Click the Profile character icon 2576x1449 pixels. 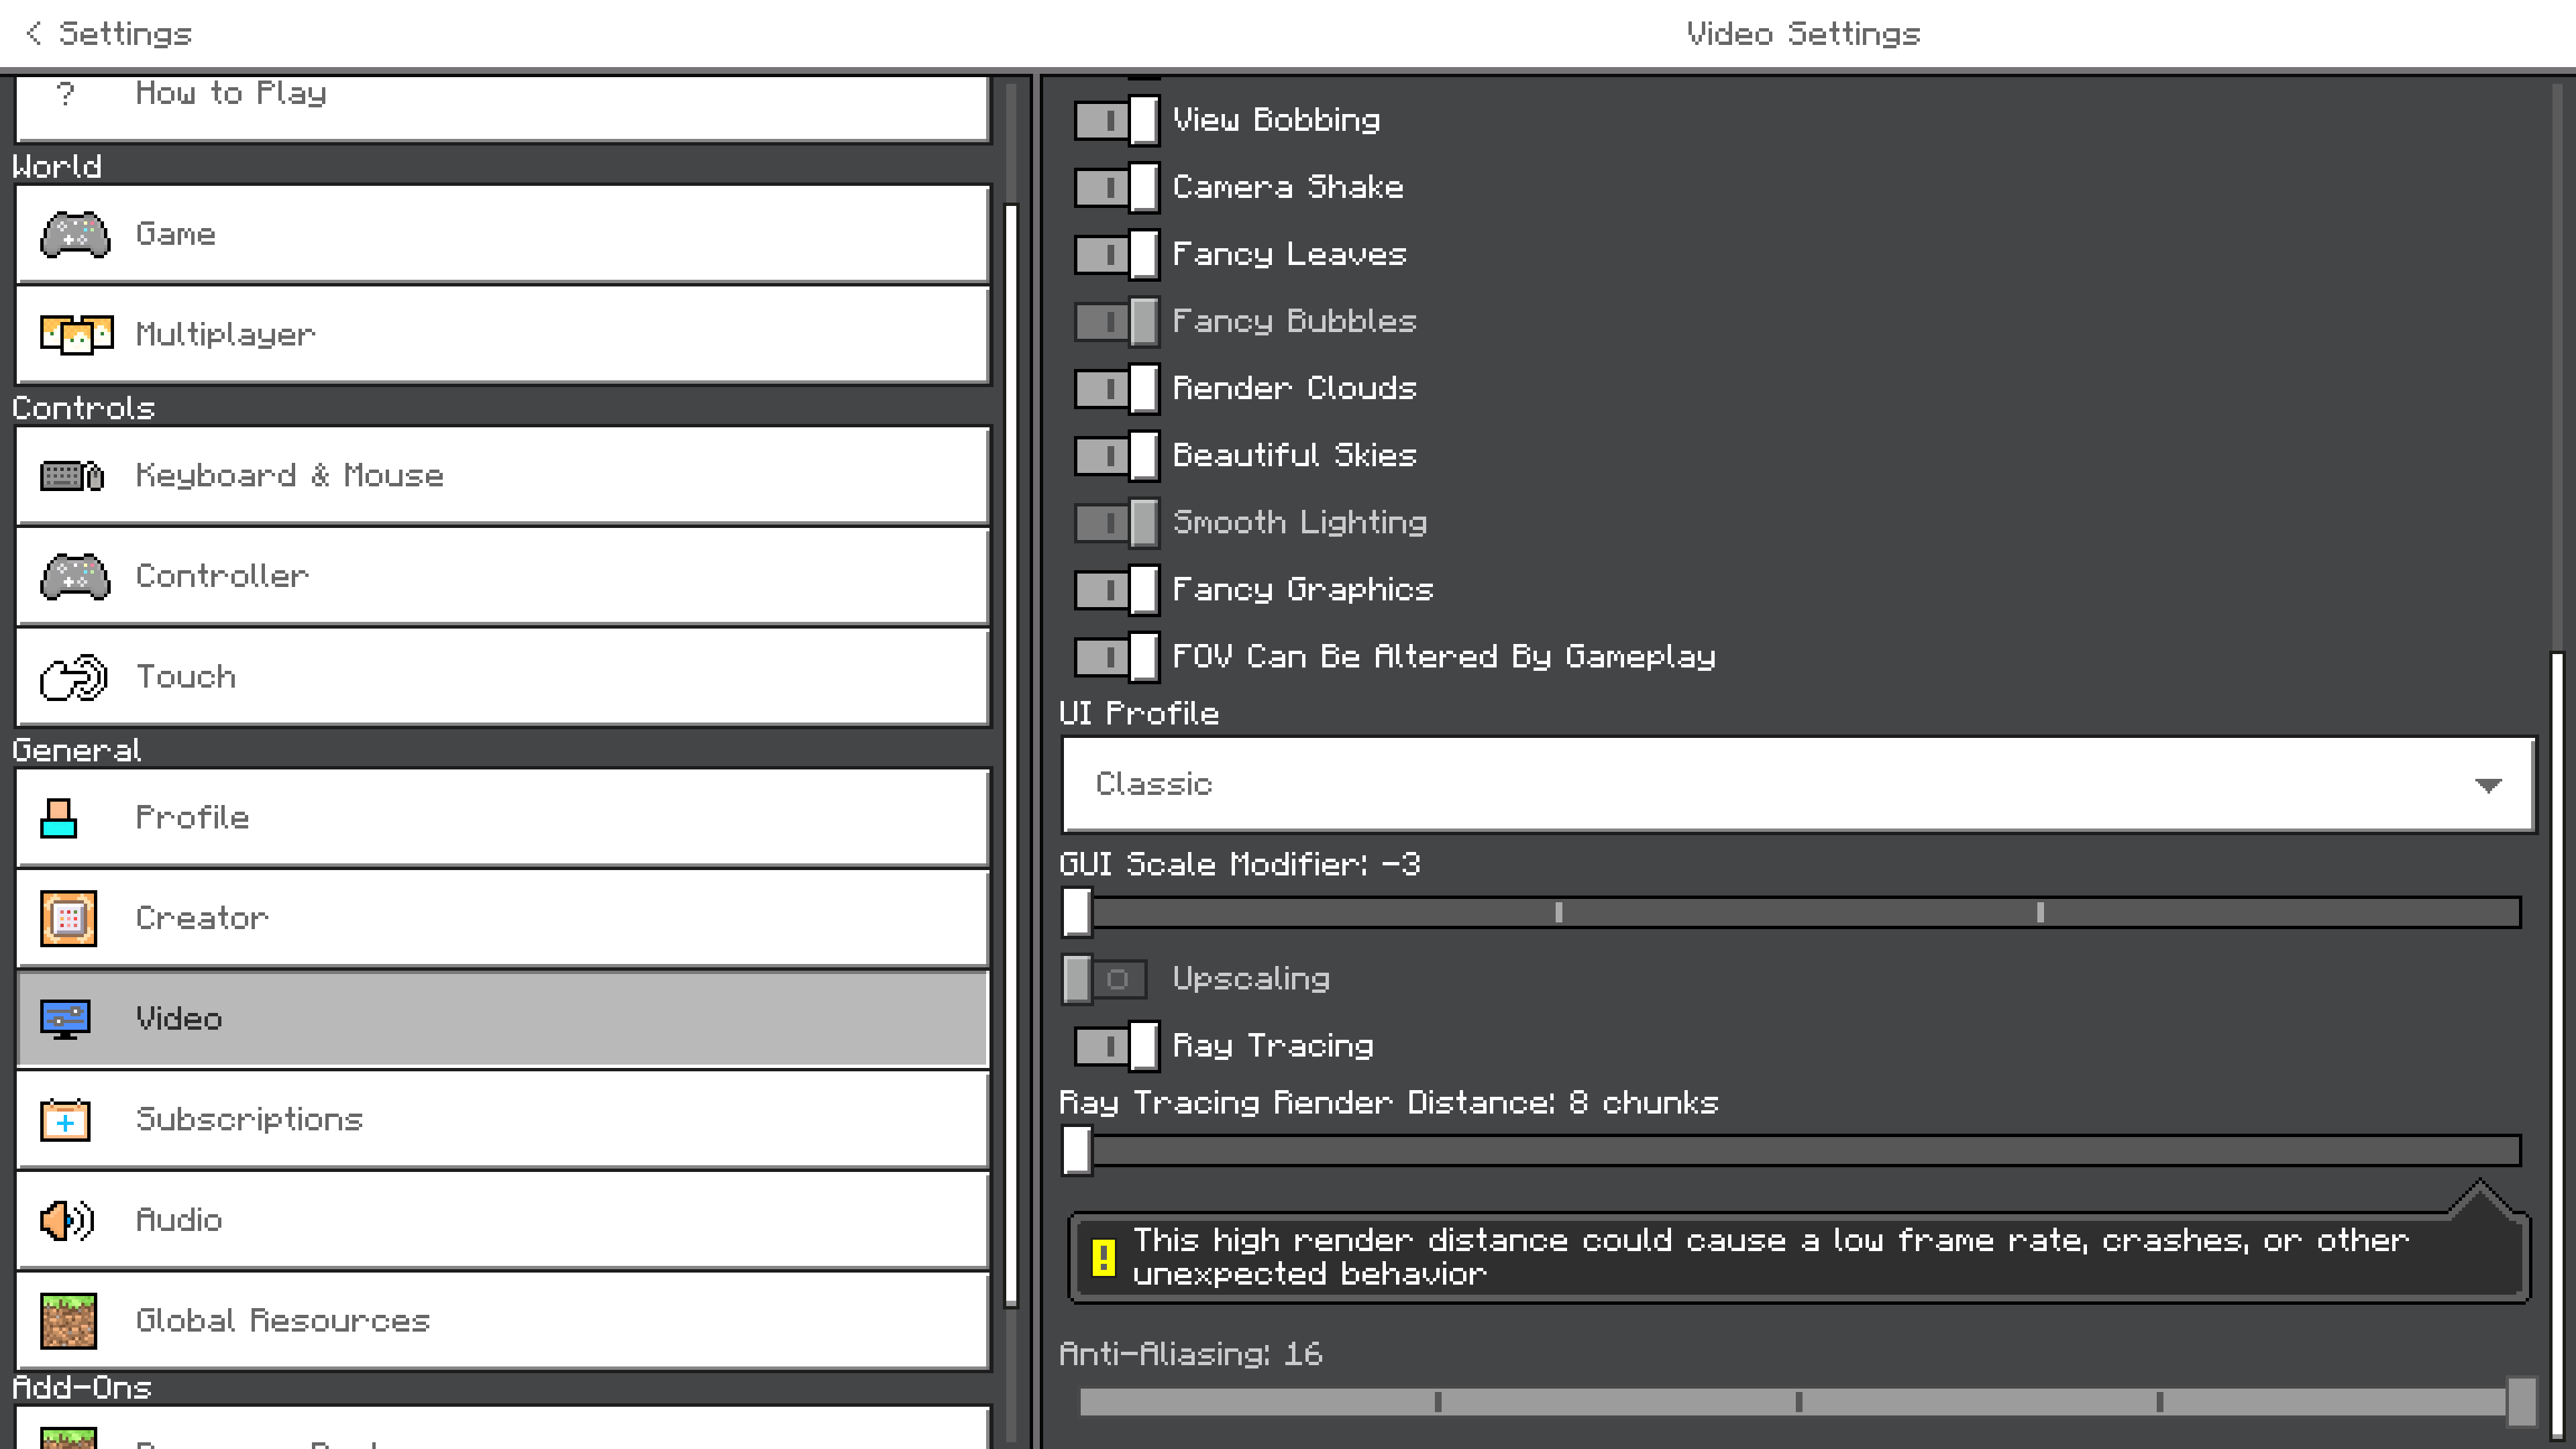click(59, 818)
